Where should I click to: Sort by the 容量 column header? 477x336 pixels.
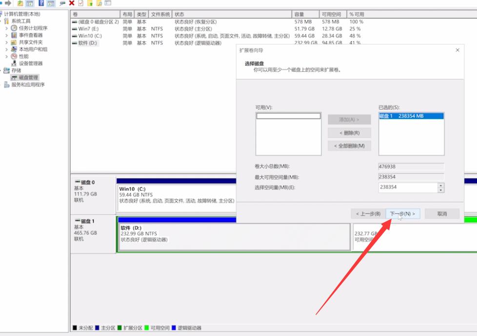(x=305, y=14)
